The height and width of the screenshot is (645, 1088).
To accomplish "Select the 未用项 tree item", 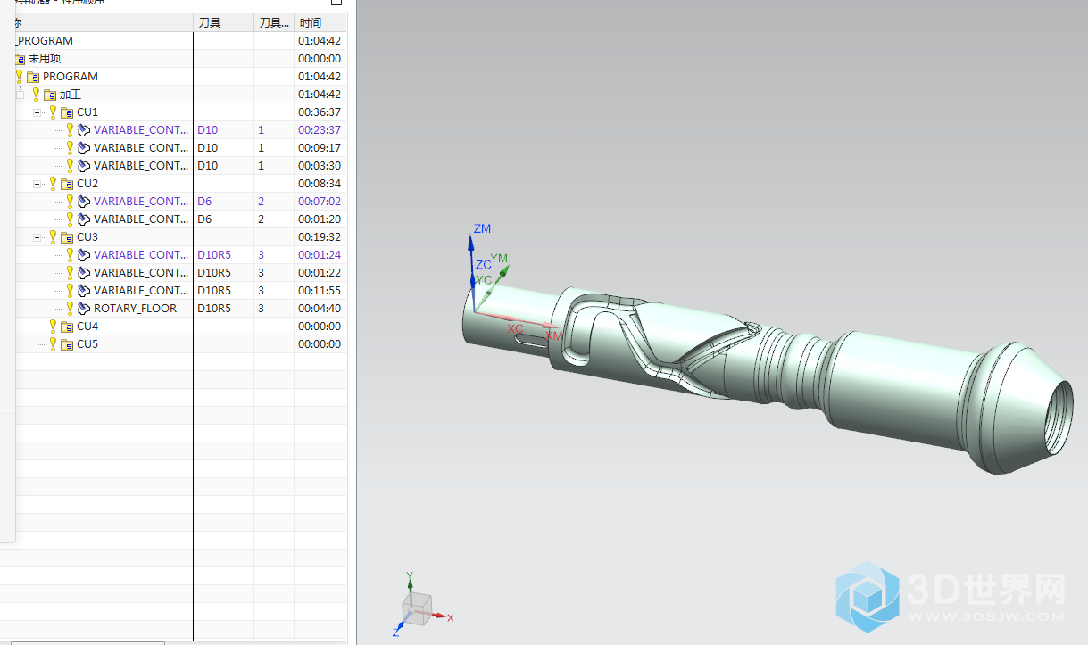I will [45, 59].
